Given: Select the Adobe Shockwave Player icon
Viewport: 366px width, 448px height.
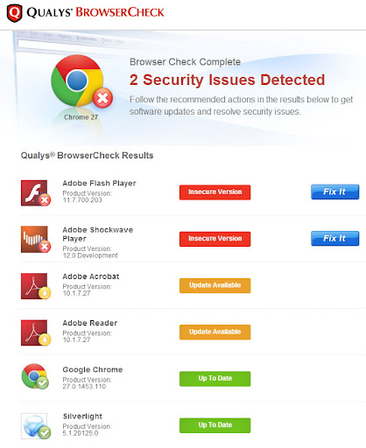Looking at the screenshot, I should click(x=36, y=239).
